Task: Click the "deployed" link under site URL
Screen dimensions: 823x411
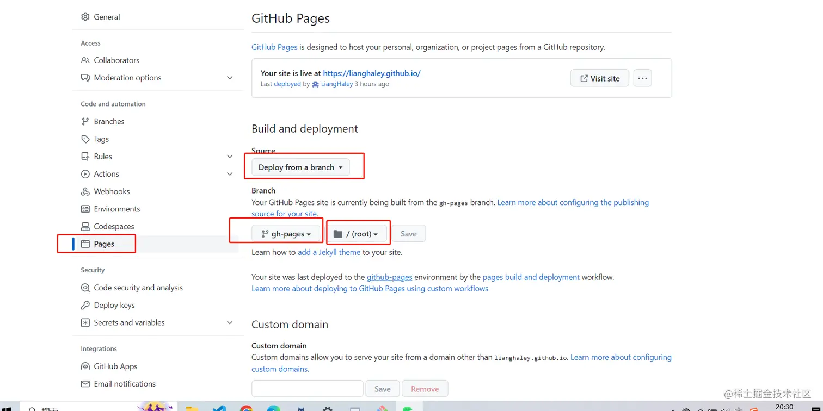Action: [287, 84]
